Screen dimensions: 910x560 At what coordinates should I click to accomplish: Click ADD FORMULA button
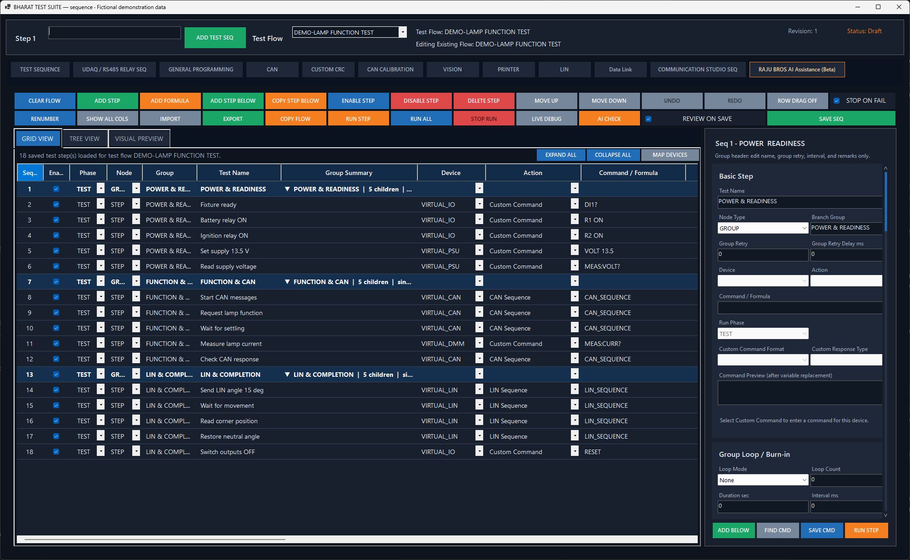[x=170, y=101]
